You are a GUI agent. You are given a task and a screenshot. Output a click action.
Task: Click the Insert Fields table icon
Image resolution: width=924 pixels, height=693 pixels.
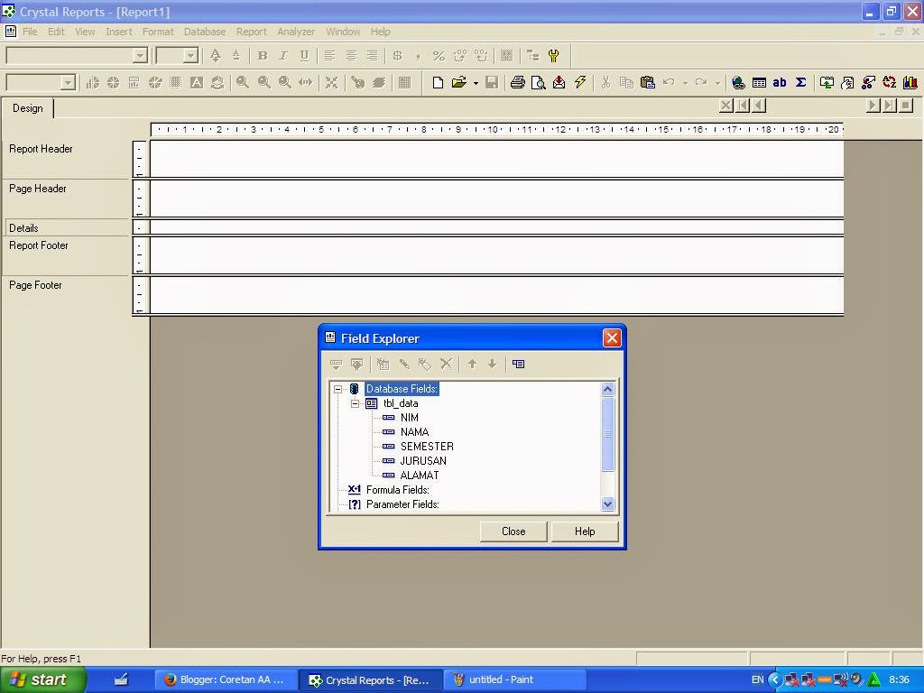click(759, 82)
